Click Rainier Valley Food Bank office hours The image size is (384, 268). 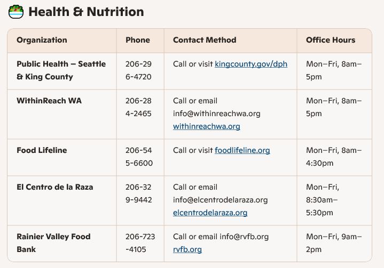tap(333, 243)
